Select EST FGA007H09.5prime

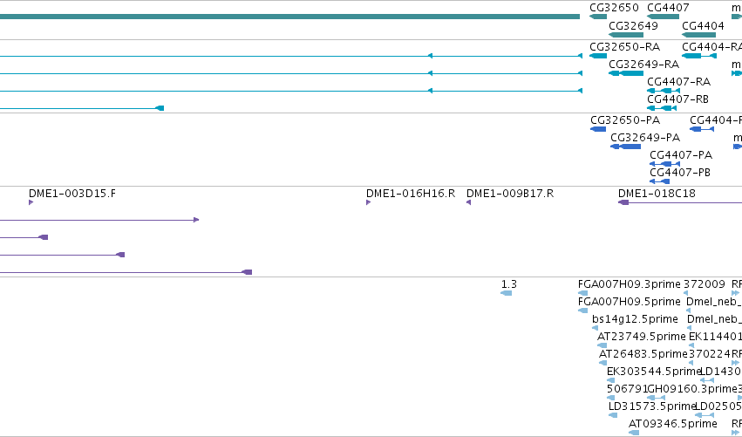pos(583,311)
